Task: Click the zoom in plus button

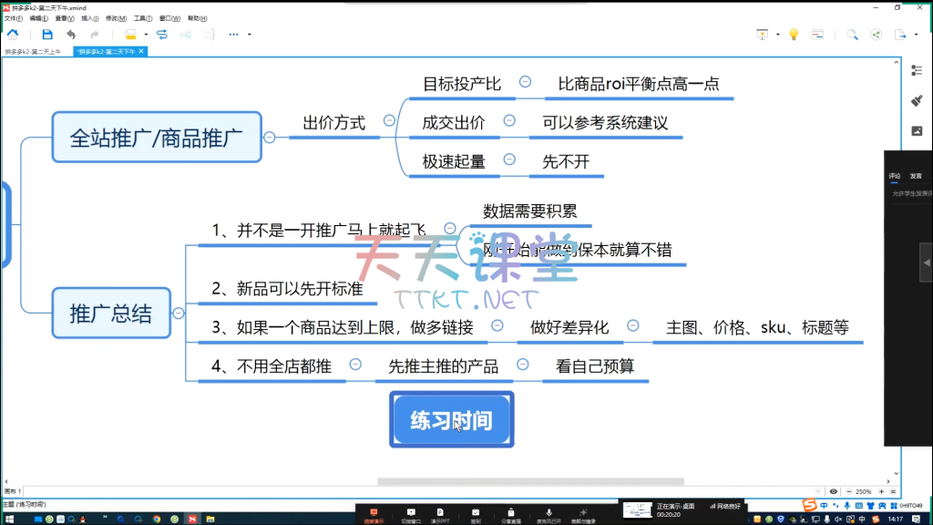Action: tap(881, 491)
